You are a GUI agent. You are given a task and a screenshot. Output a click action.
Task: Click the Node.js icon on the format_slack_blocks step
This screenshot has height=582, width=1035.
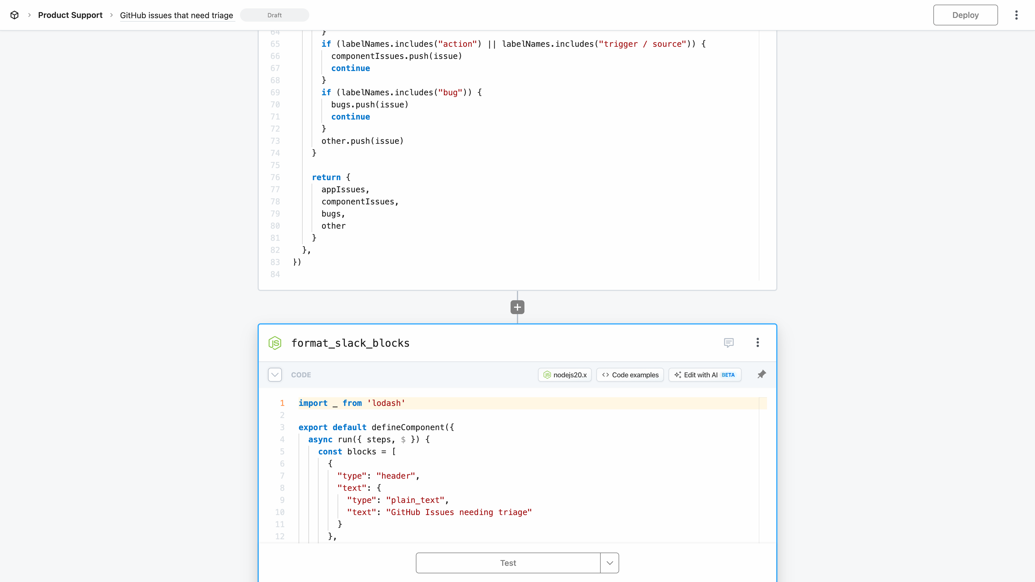(x=275, y=343)
